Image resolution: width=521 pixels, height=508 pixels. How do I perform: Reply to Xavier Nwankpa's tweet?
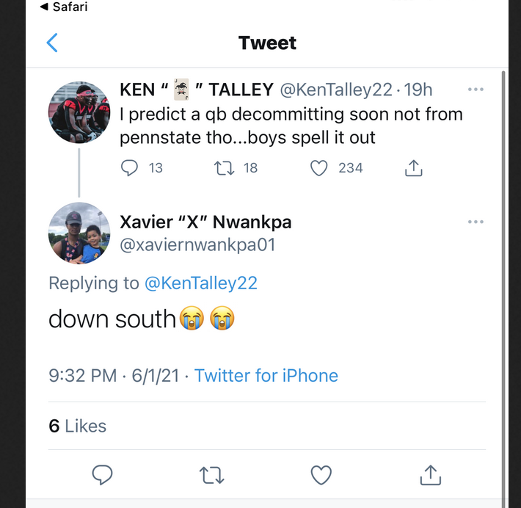pos(102,475)
